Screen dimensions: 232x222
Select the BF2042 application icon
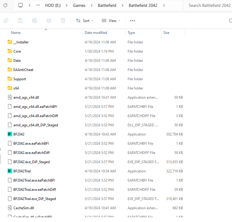pyautogui.click(x=10, y=134)
